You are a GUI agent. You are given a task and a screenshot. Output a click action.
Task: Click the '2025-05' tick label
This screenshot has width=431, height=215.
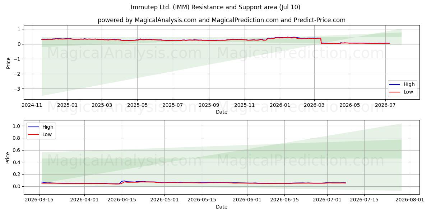point(137,105)
